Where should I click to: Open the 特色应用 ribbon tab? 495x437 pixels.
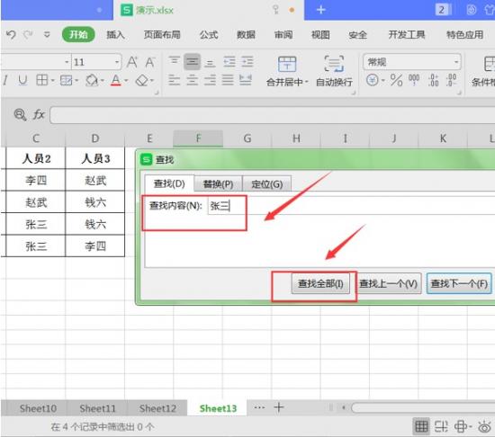pos(464,34)
